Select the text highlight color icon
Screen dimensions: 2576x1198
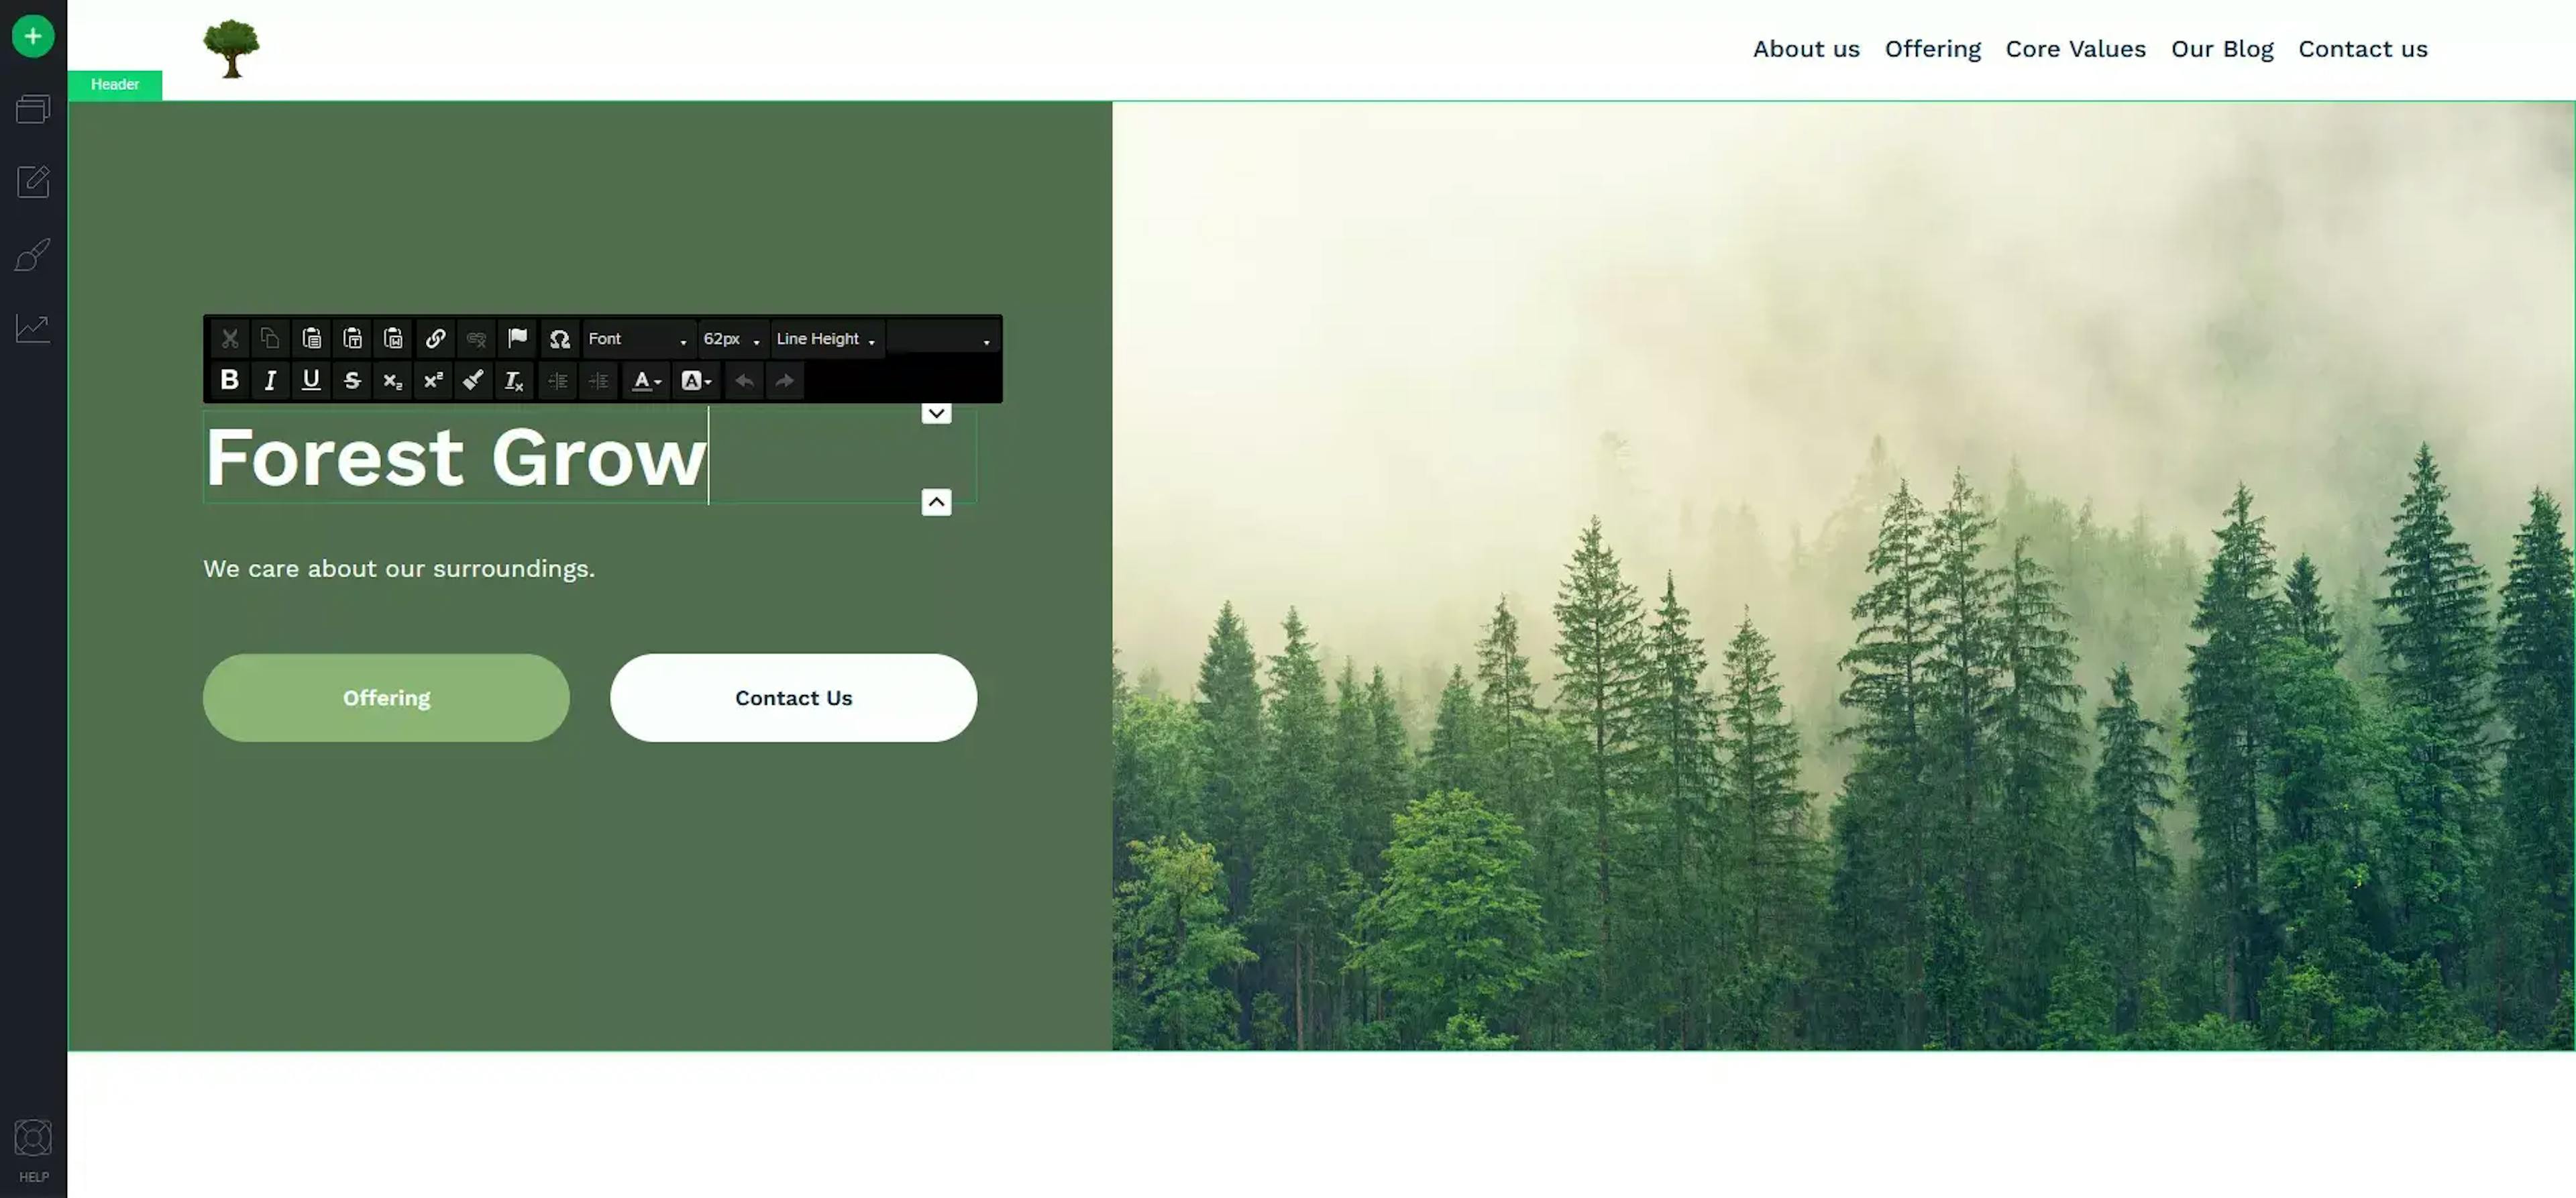(x=690, y=380)
